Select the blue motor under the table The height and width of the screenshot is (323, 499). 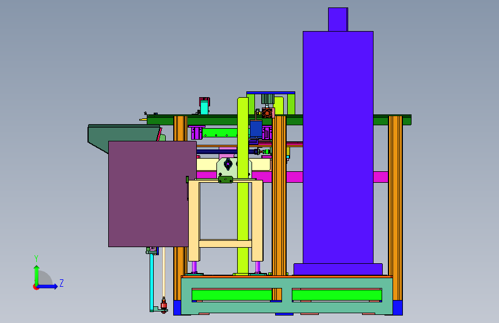256,129
